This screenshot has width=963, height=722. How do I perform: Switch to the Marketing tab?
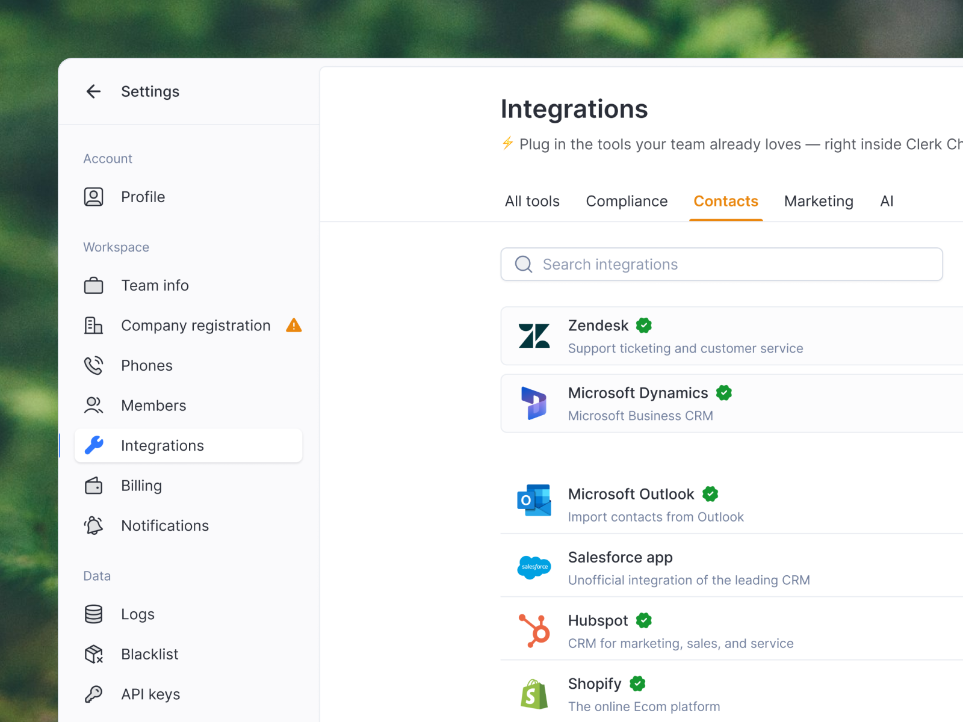pyautogui.click(x=819, y=201)
